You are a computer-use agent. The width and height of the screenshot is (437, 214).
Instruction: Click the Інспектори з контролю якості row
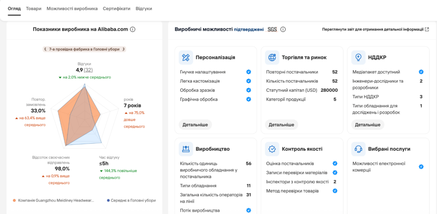pyautogui.click(x=302, y=182)
